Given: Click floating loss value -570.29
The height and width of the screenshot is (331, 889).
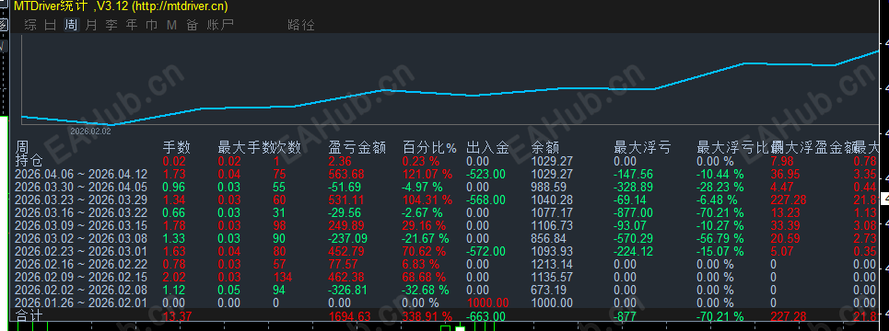Looking at the screenshot, I should tap(633, 238).
